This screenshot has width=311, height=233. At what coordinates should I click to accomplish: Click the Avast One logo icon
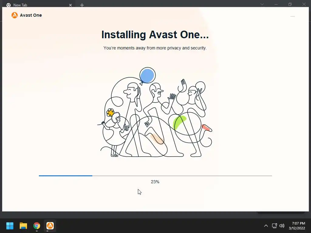pos(15,15)
